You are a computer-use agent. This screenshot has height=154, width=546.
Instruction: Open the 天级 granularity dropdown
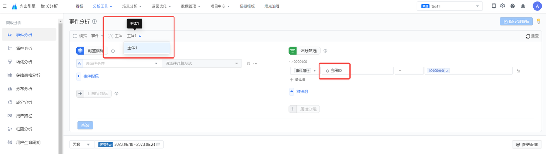81,144
